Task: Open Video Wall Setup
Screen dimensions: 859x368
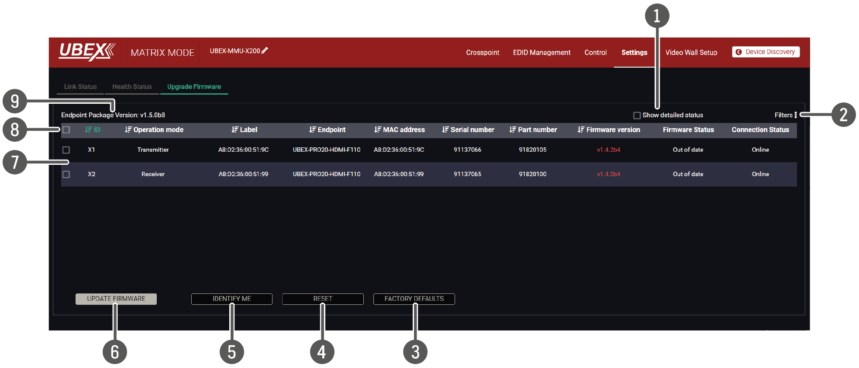Action: (x=691, y=52)
